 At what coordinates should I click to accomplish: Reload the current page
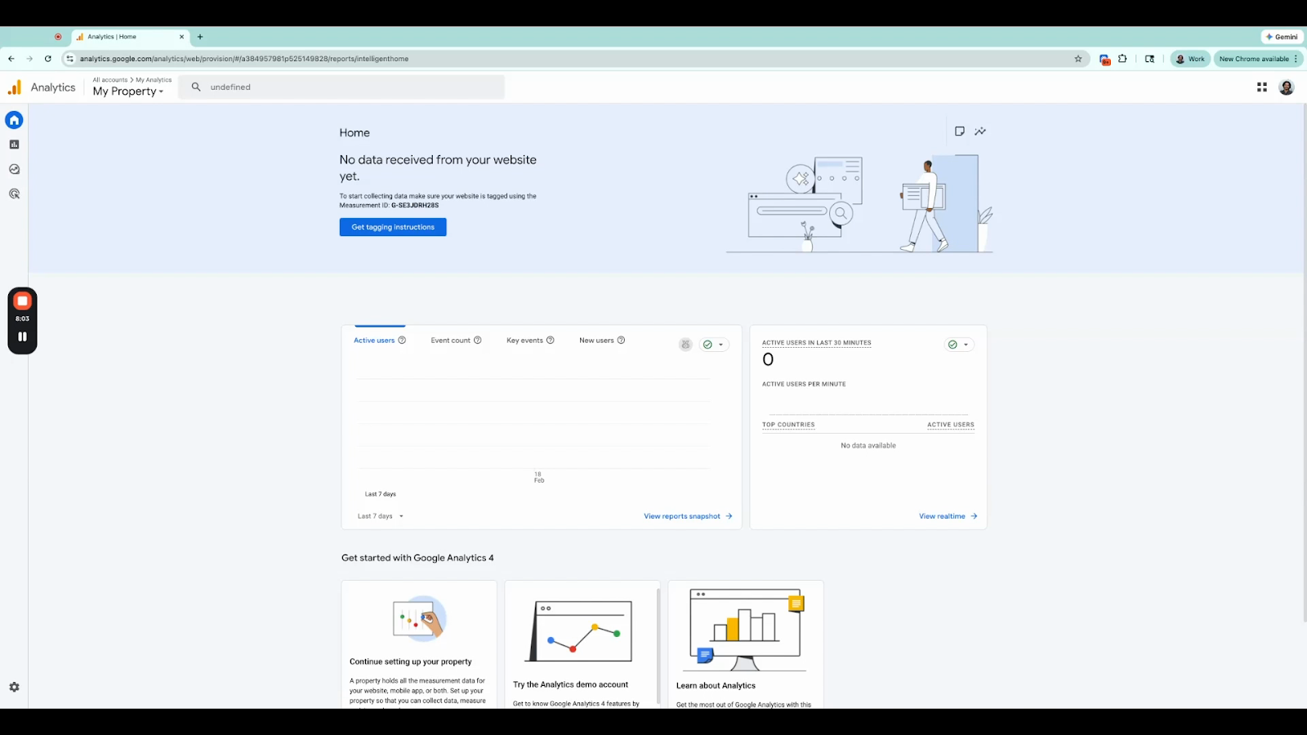[48, 59]
